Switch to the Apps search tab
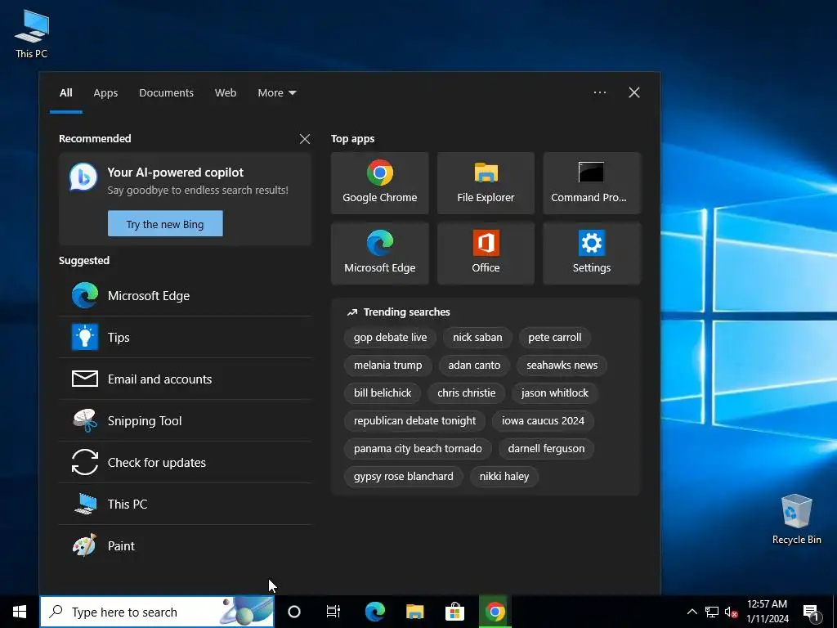Image resolution: width=837 pixels, height=628 pixels. pyautogui.click(x=105, y=93)
